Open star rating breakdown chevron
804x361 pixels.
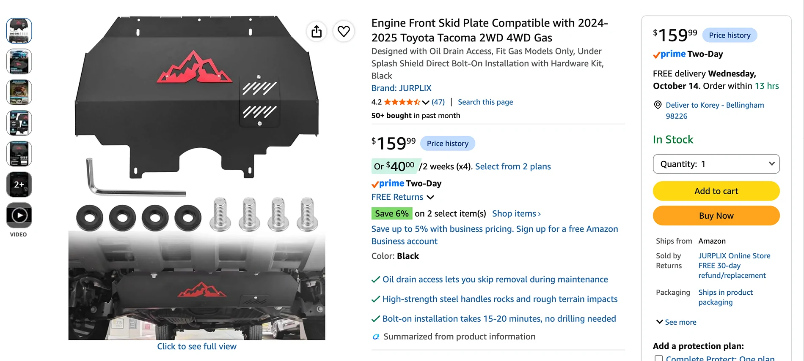point(426,102)
